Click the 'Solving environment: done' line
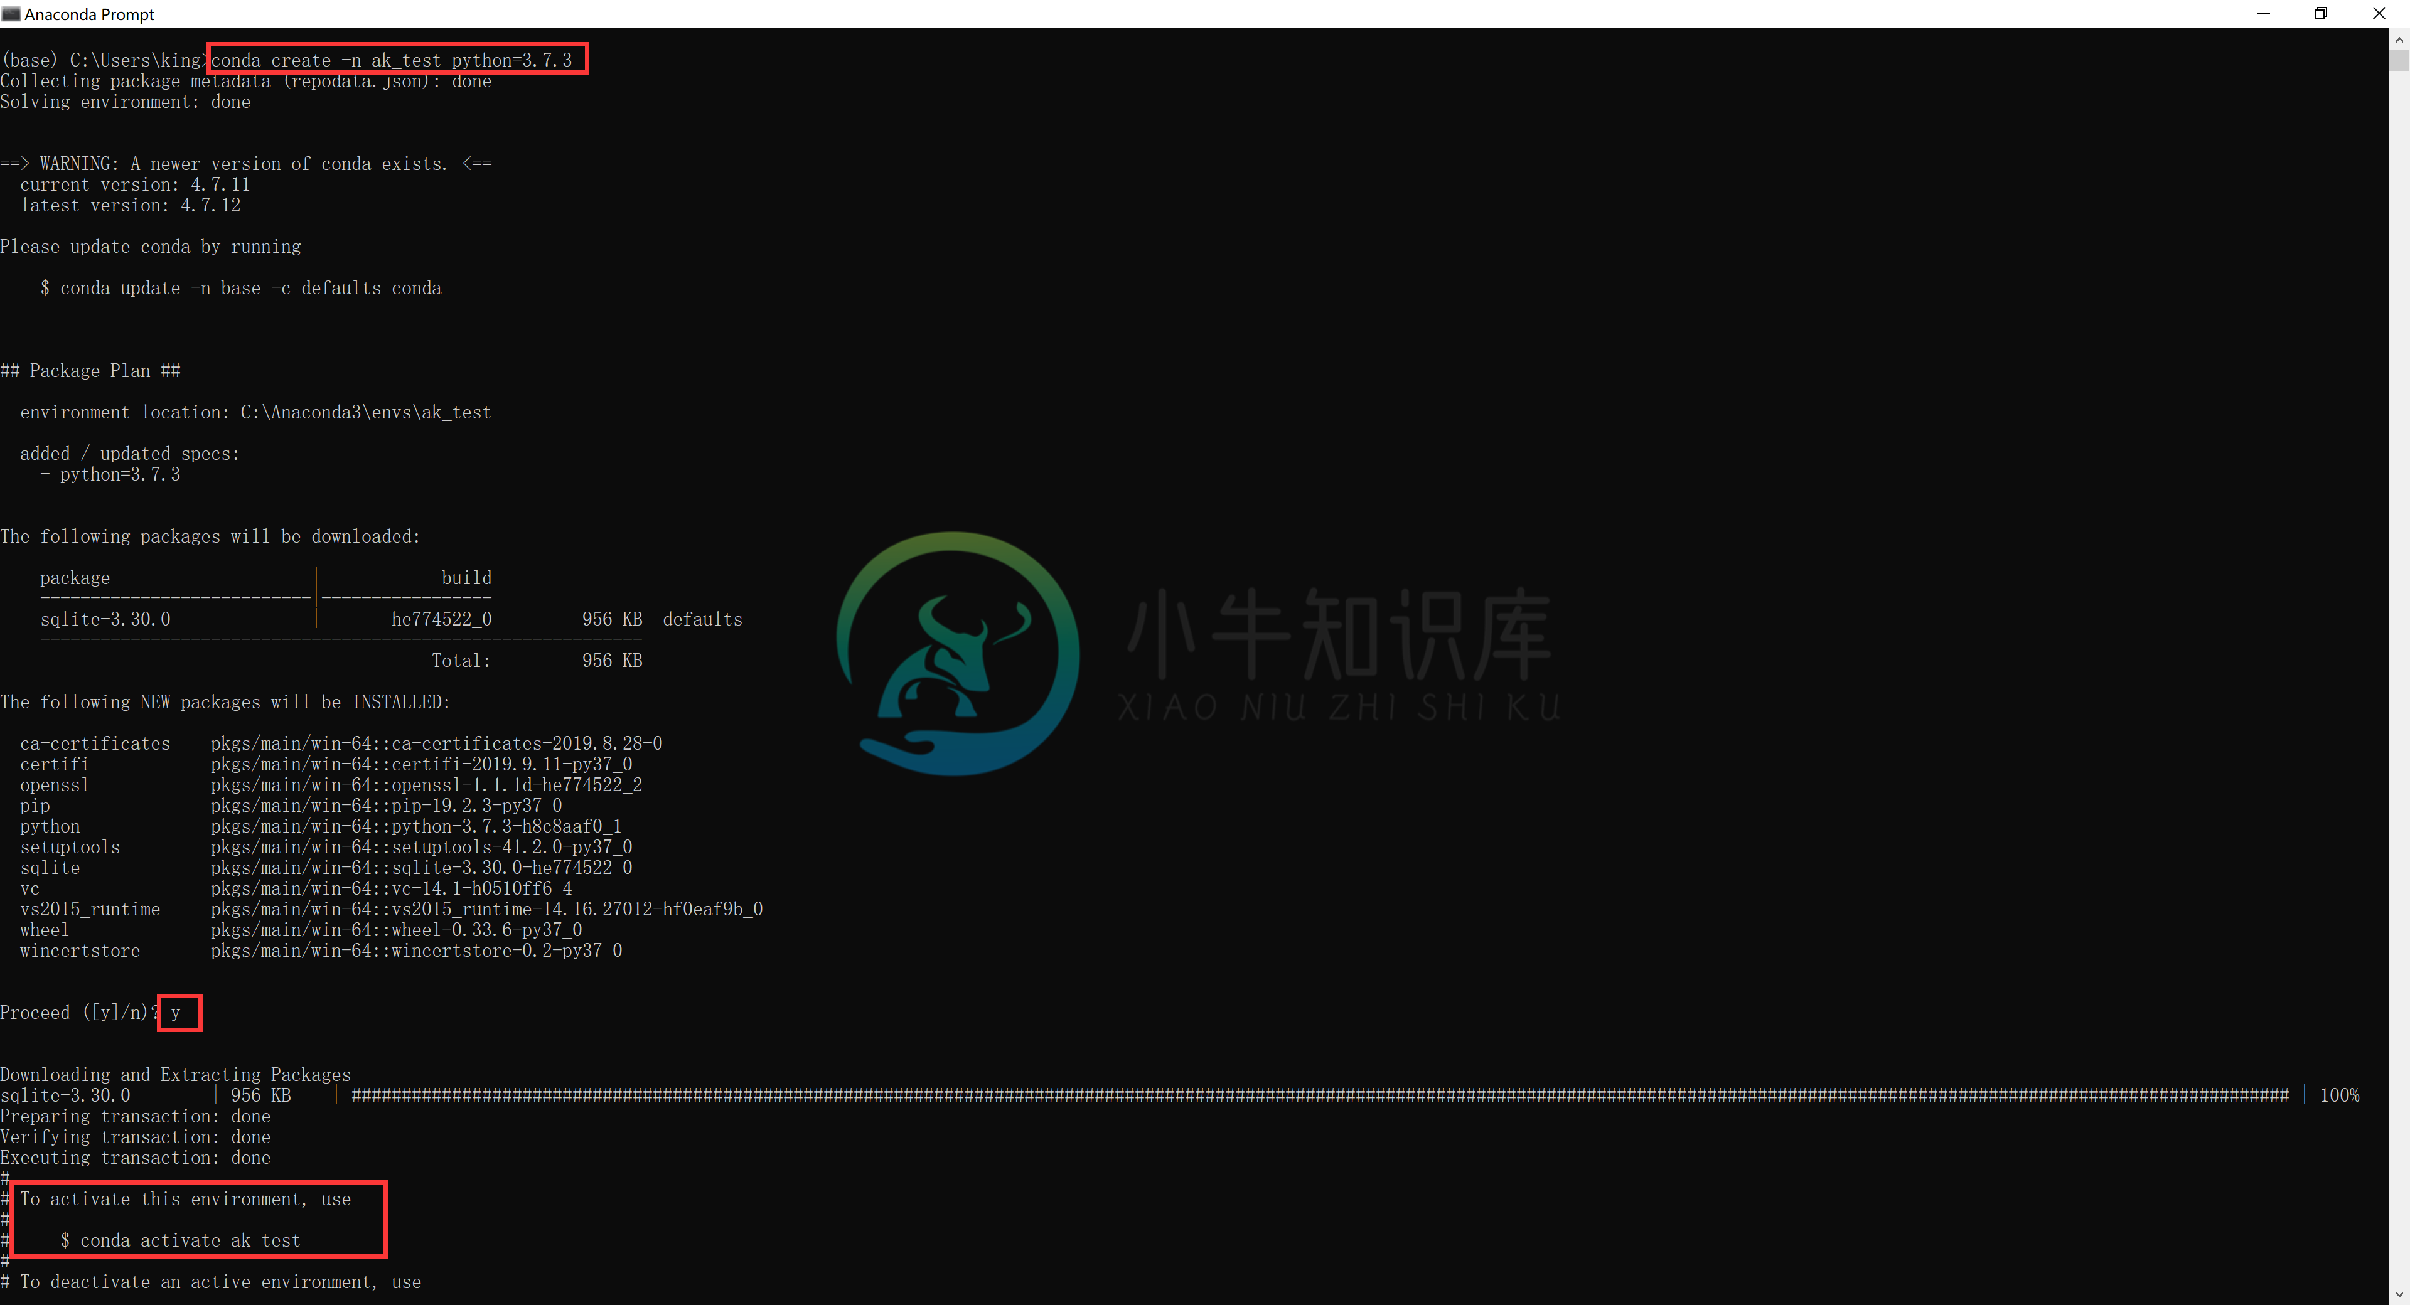The image size is (2410, 1305). coord(126,102)
